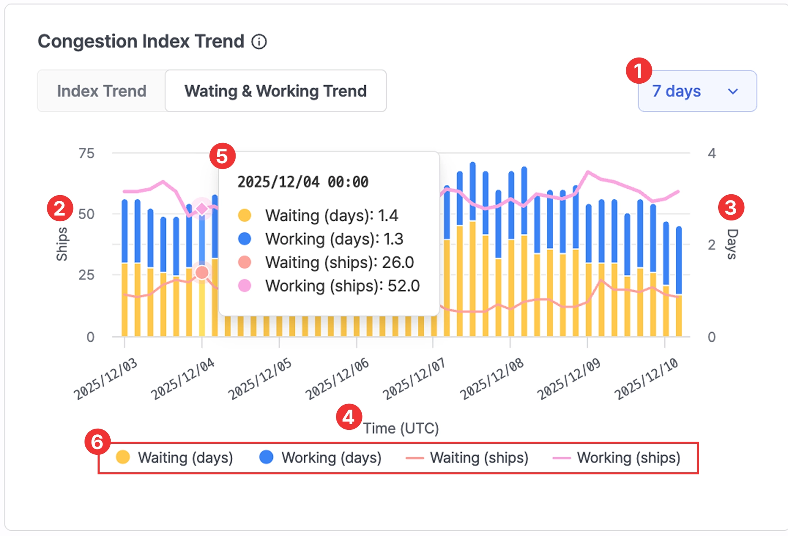
Task: Click the pink diamond marker on Working ships line
Action: click(x=202, y=209)
